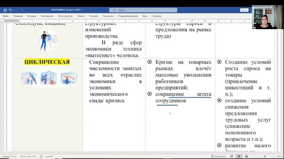
Task: Switch to Web Layout view icon
Action: click(x=246, y=156)
